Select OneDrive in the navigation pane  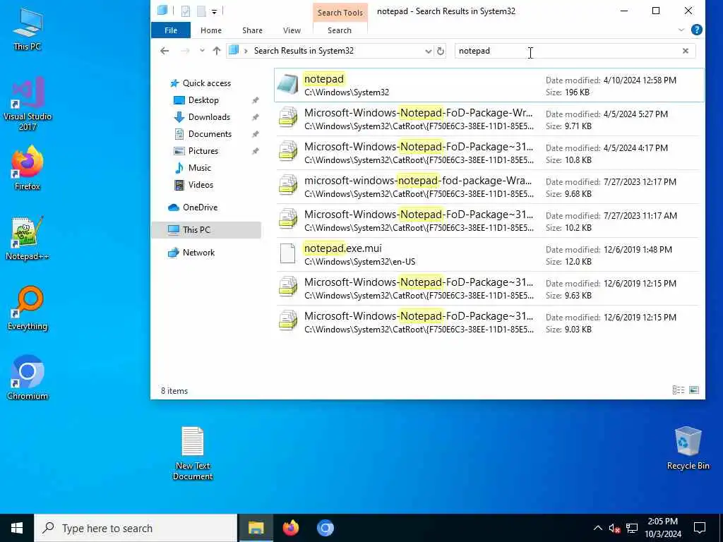pos(200,207)
